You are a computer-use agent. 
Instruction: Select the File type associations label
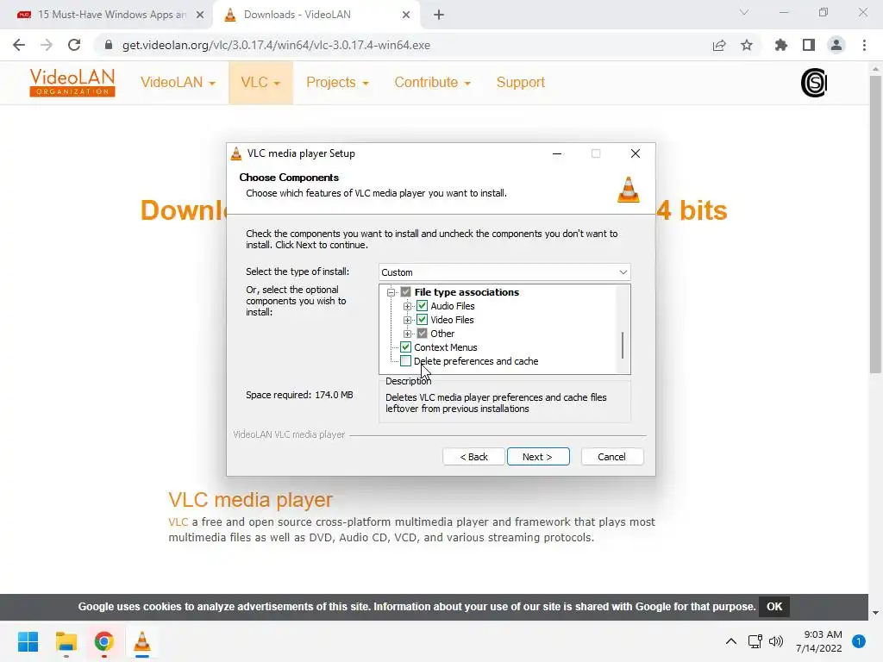[x=467, y=292]
